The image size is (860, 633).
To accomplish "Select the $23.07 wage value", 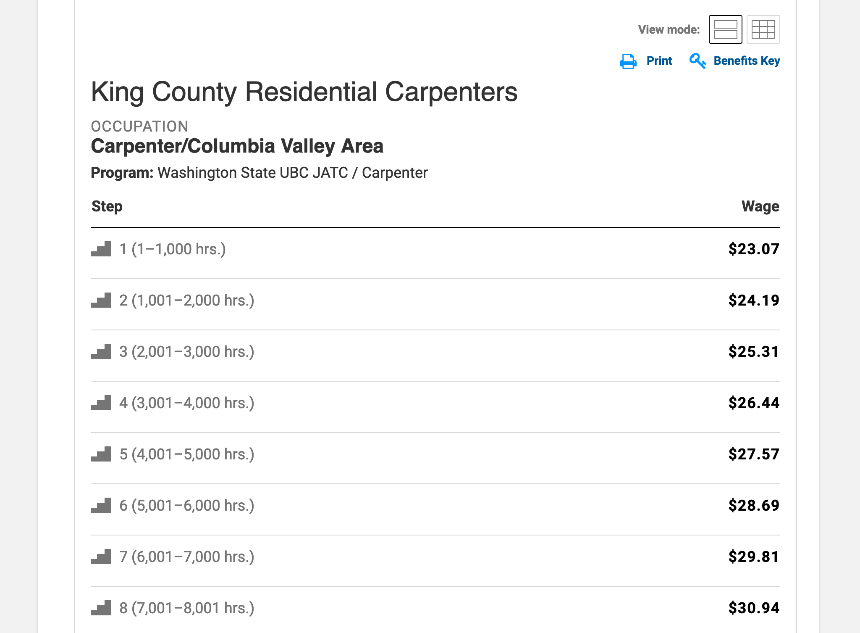I will pos(754,249).
